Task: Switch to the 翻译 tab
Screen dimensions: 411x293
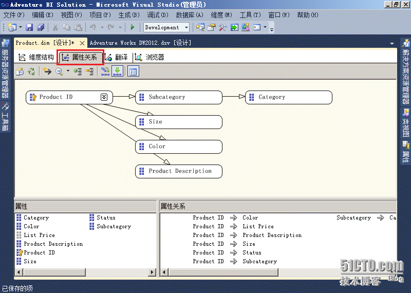Action: pyautogui.click(x=117, y=57)
